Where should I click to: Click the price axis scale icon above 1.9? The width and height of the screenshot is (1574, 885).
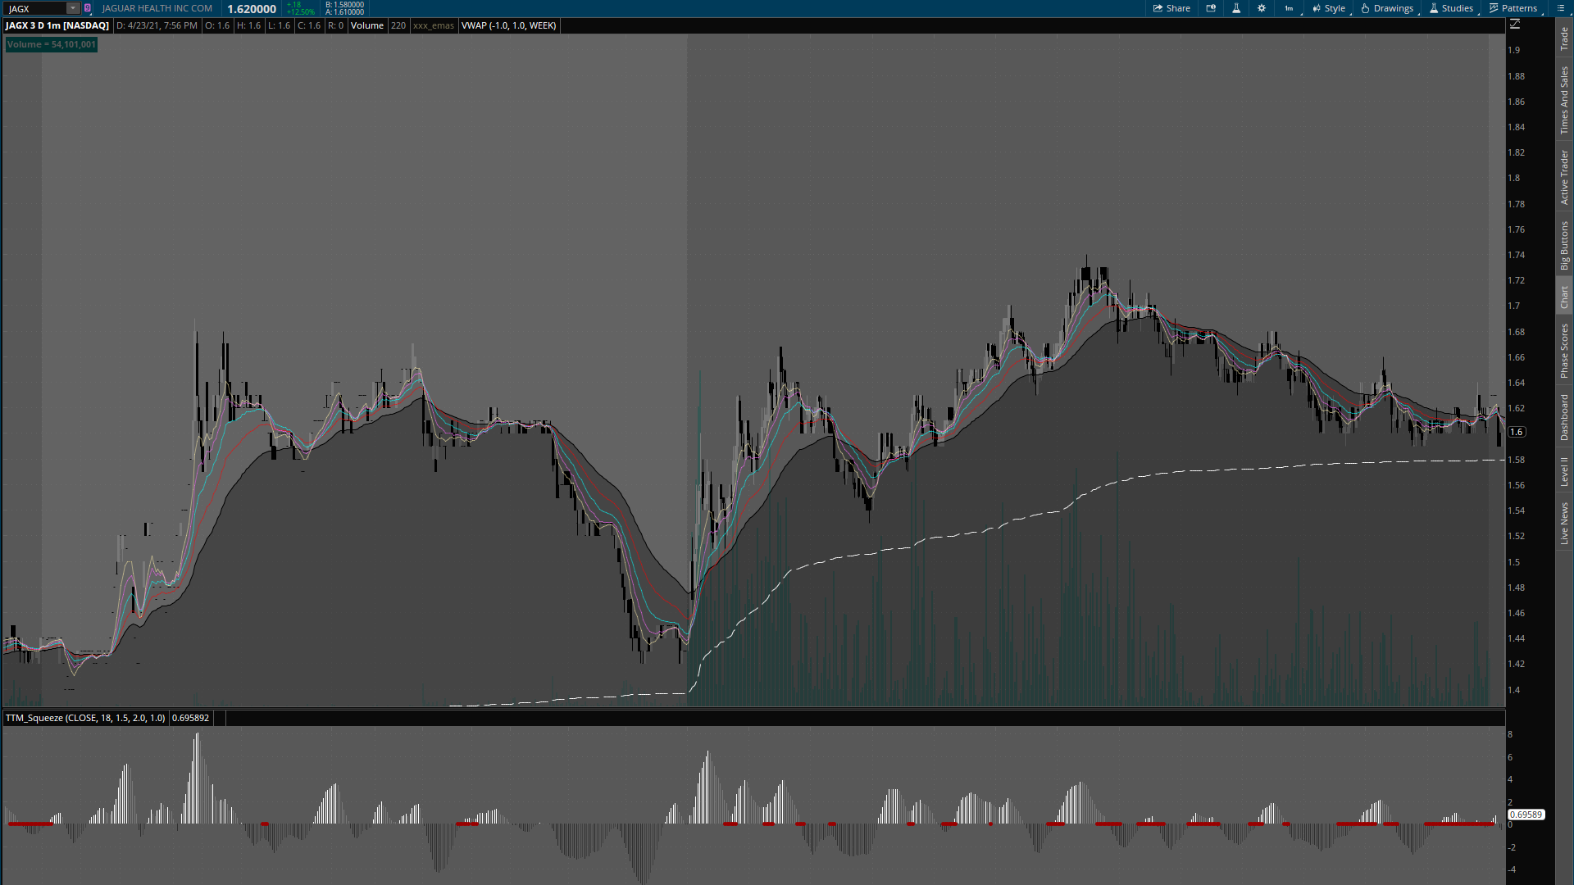click(1515, 25)
